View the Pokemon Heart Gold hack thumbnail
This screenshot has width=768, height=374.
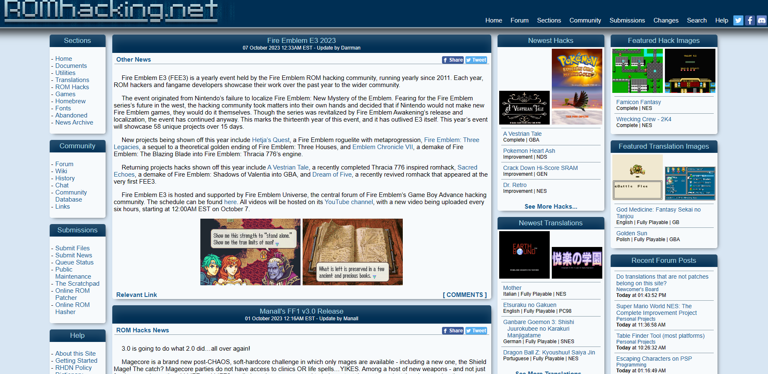click(x=577, y=87)
